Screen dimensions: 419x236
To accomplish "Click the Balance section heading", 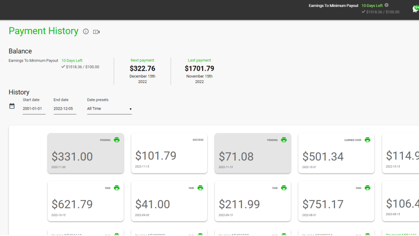I will click(20, 51).
